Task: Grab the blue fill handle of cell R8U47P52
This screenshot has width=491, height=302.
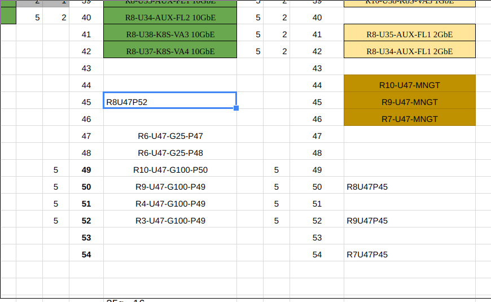Action: pos(236,108)
